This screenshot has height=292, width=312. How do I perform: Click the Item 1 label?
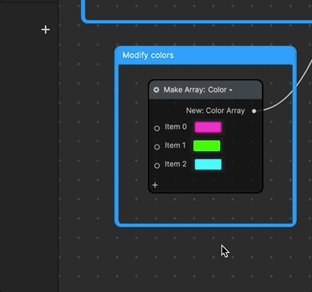[175, 145]
